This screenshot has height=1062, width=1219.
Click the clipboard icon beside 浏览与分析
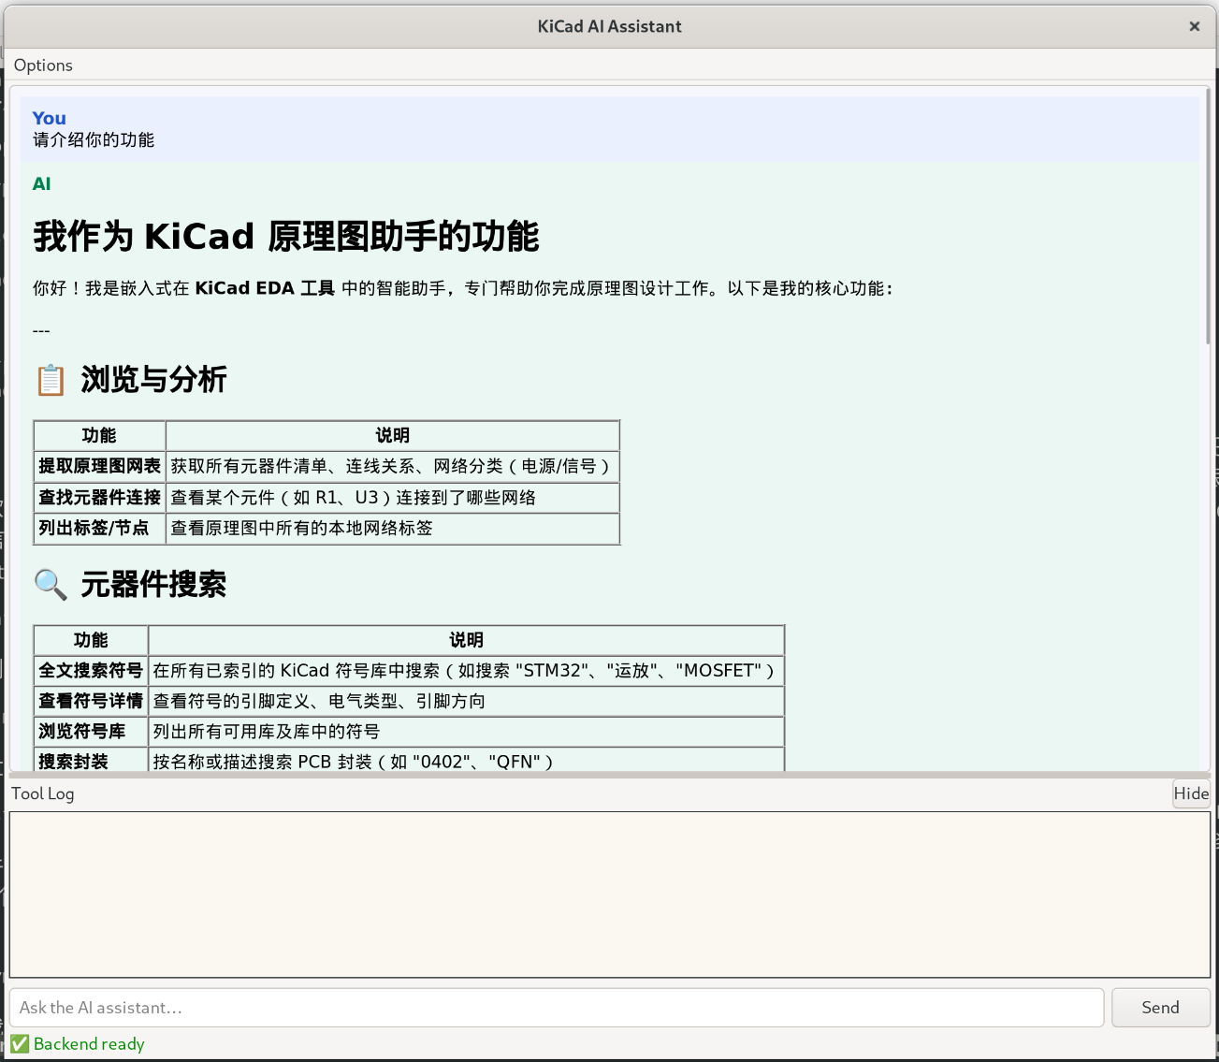click(51, 381)
